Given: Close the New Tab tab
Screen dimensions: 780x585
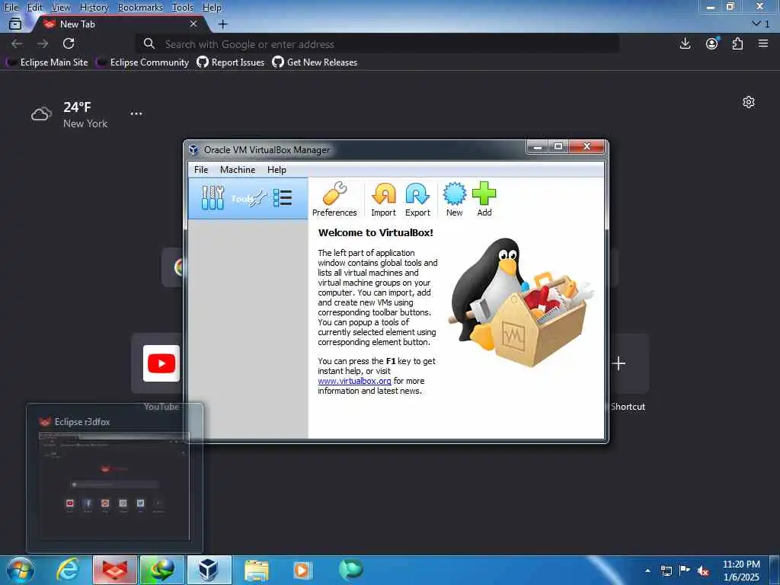Looking at the screenshot, I should 193,24.
